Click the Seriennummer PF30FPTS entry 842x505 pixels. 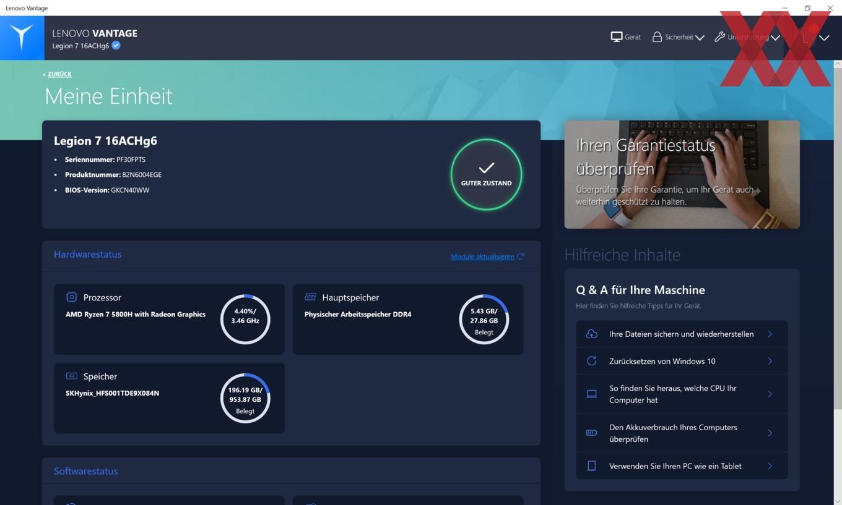(105, 159)
